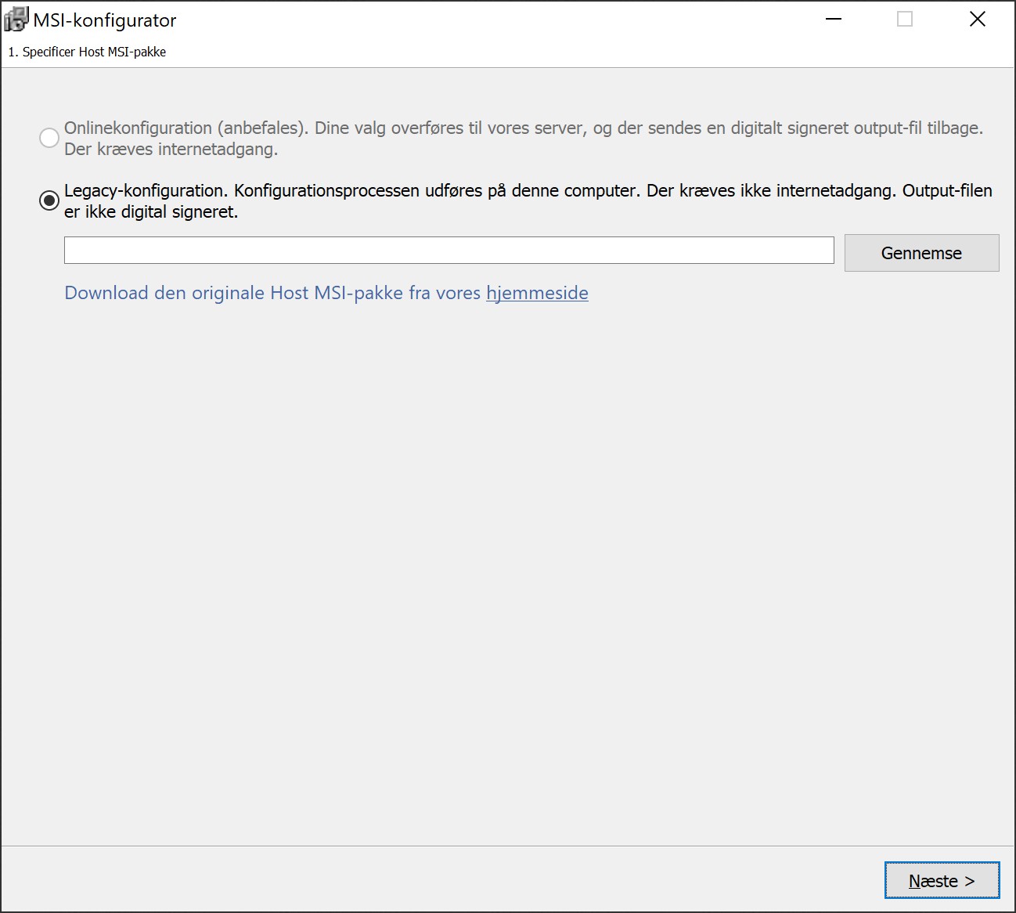Focus the Host MSI package path field
The image size is (1016, 913).
coord(449,251)
